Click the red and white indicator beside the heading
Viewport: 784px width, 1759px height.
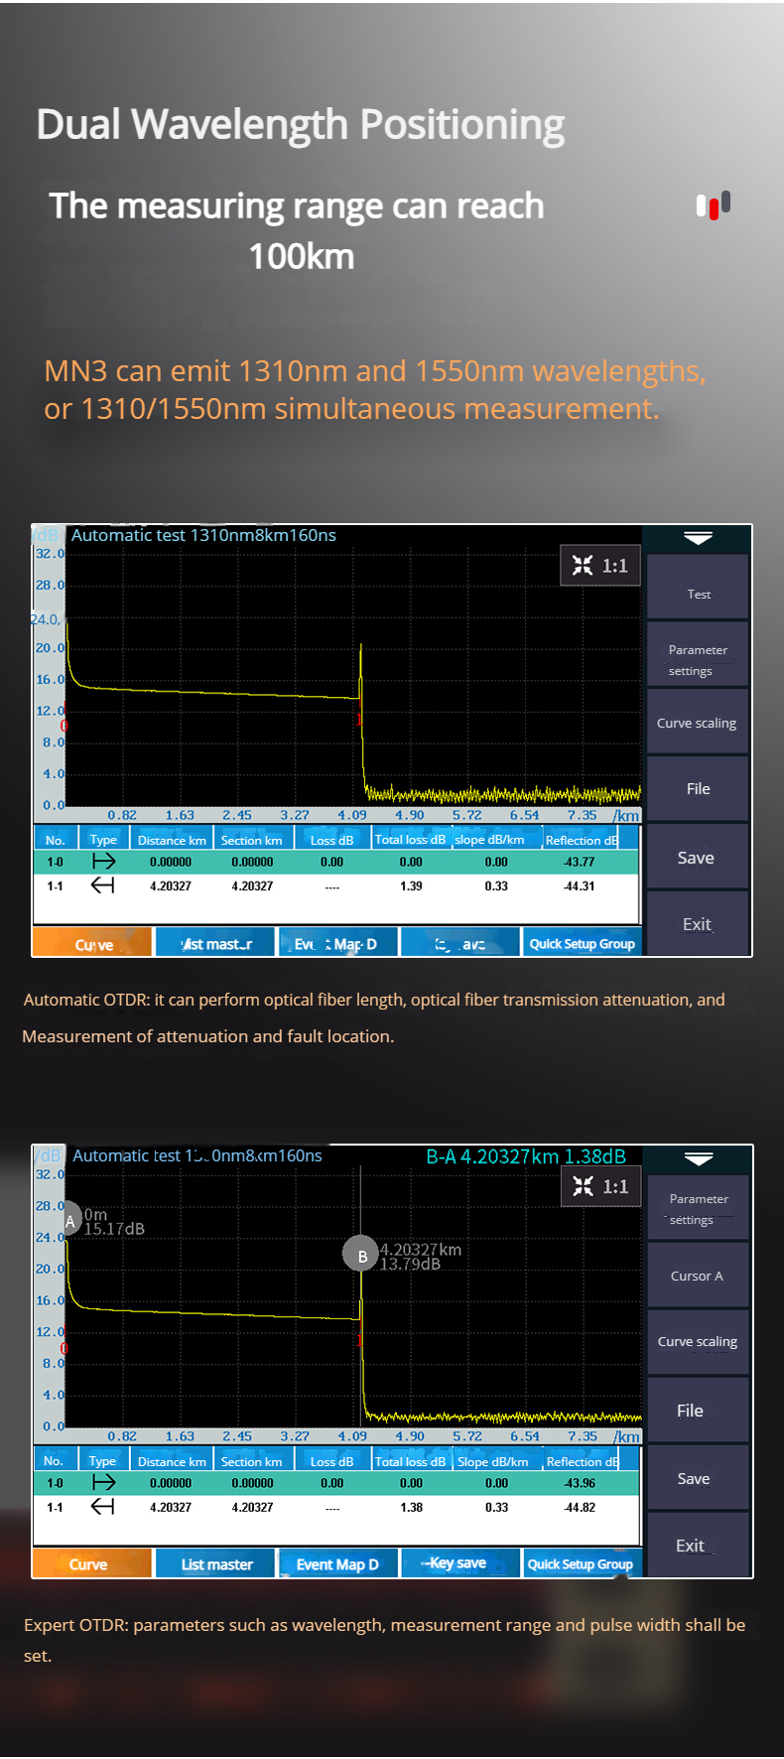713,205
